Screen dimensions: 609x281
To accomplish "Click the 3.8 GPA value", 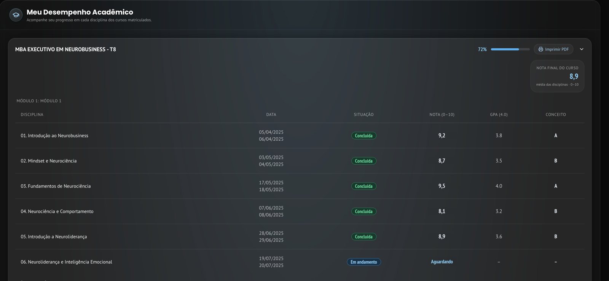I will (x=499, y=135).
